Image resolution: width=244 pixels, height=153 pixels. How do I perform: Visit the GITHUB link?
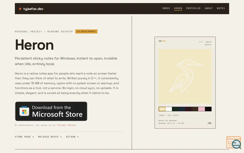click(x=72, y=137)
